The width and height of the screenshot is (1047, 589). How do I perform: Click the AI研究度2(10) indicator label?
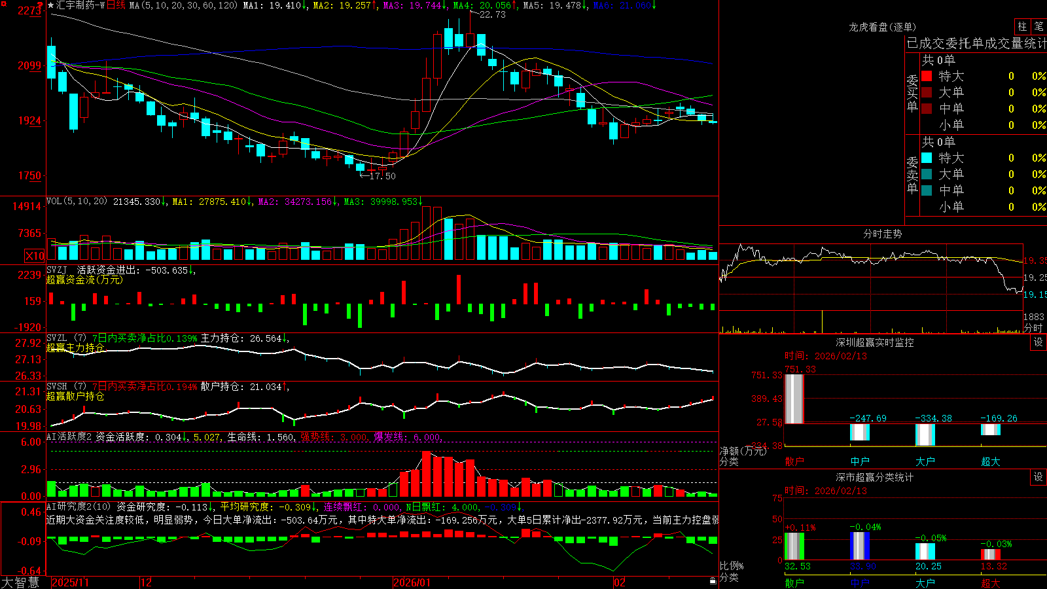[79, 507]
